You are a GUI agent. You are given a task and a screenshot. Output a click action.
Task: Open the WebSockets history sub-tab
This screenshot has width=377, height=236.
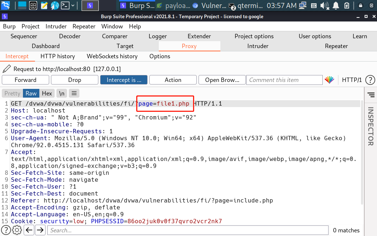112,56
